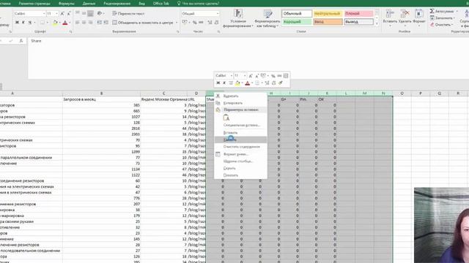Open borders dropdown arrow in ribbon
The image size is (469, 263).
tap(47, 23)
